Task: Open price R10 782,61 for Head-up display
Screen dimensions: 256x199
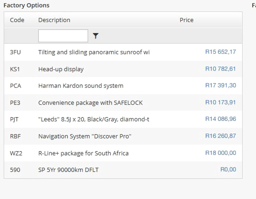Action: click(220, 69)
